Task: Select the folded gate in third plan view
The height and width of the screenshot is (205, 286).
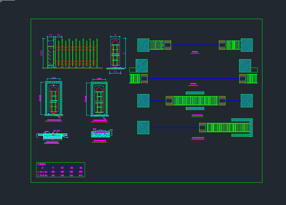Action: 196,101
